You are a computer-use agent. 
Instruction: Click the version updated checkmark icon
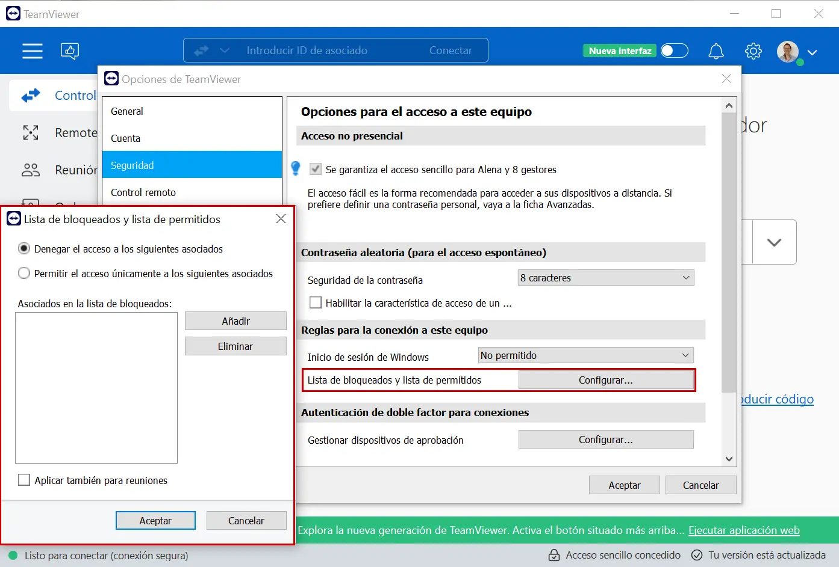[697, 555]
